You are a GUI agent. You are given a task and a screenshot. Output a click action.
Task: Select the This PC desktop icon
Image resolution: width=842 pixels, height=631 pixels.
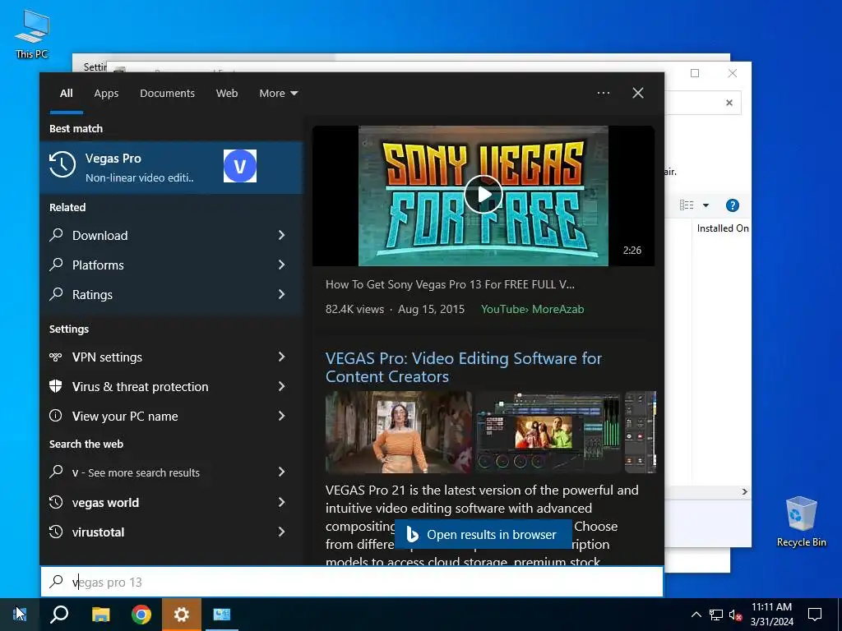point(32,34)
